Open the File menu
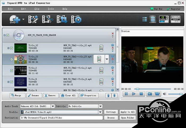 (x=10, y=9)
